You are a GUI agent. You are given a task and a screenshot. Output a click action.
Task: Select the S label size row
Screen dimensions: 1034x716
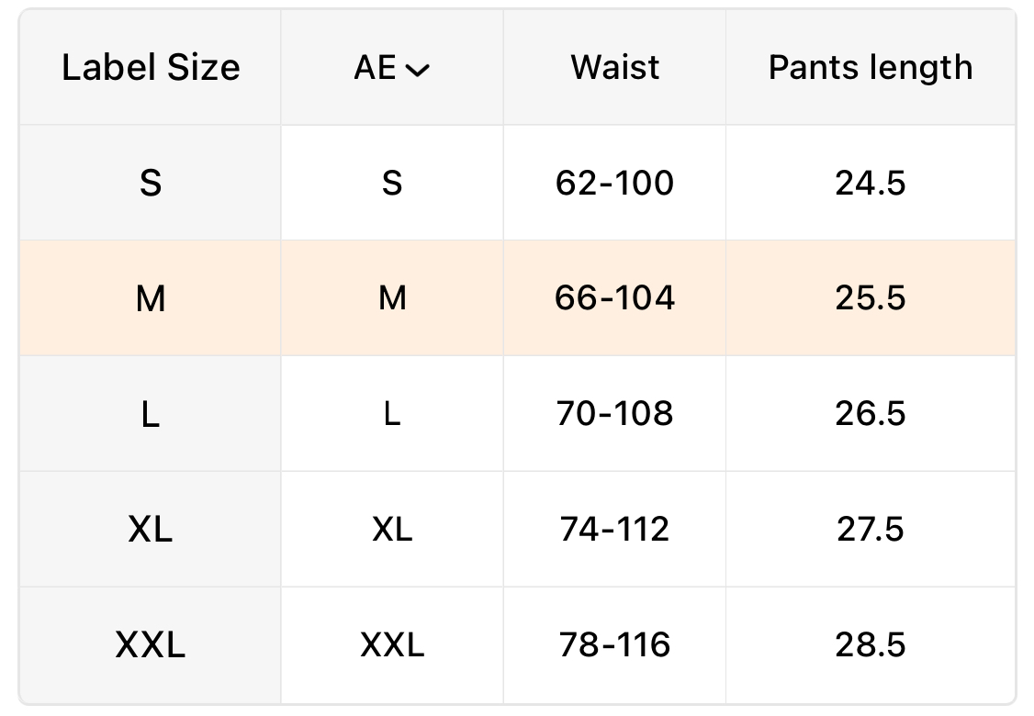point(151,184)
